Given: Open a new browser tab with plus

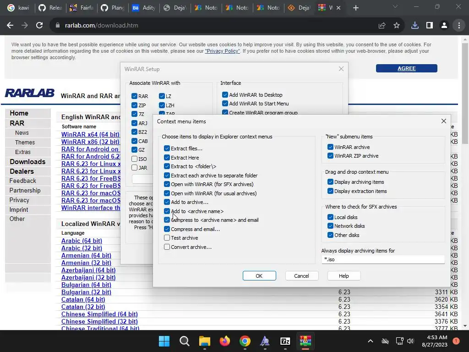Looking at the screenshot, I should (355, 8).
